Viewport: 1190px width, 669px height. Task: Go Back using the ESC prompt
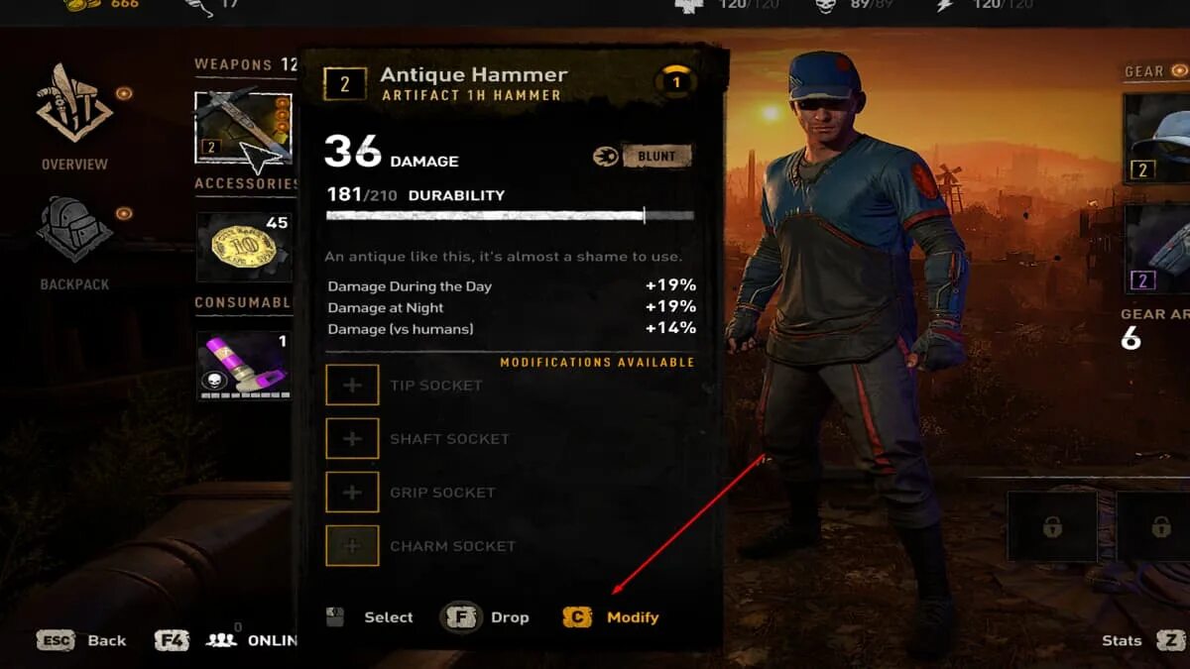click(x=81, y=640)
